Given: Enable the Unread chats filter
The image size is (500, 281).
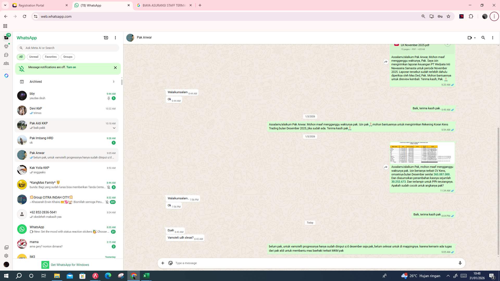Looking at the screenshot, I should [x=34, y=57].
